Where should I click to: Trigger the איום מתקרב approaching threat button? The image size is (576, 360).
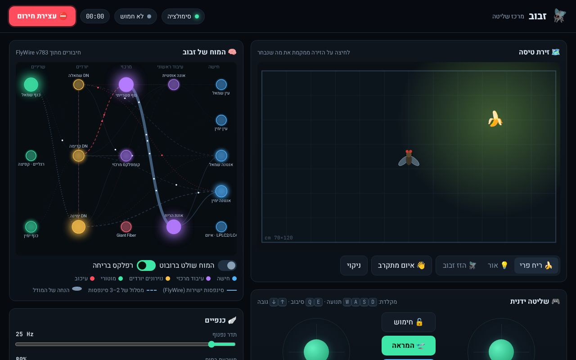401,265
